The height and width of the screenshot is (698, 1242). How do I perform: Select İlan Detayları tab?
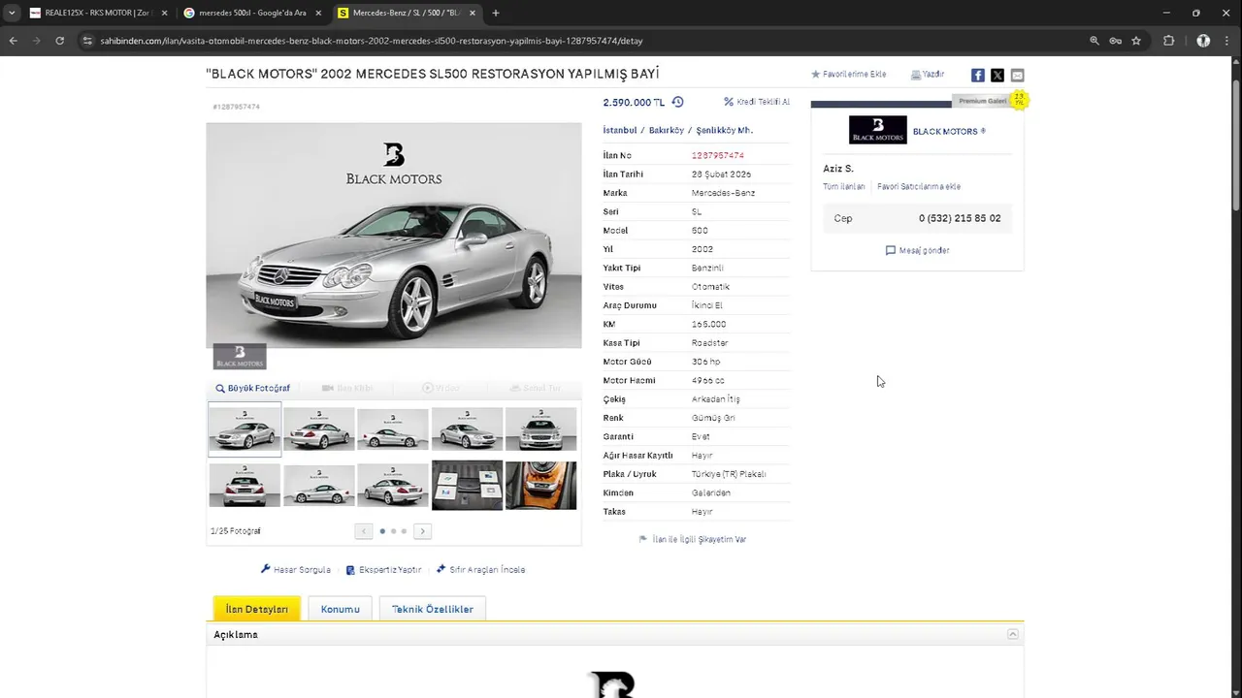tap(257, 609)
